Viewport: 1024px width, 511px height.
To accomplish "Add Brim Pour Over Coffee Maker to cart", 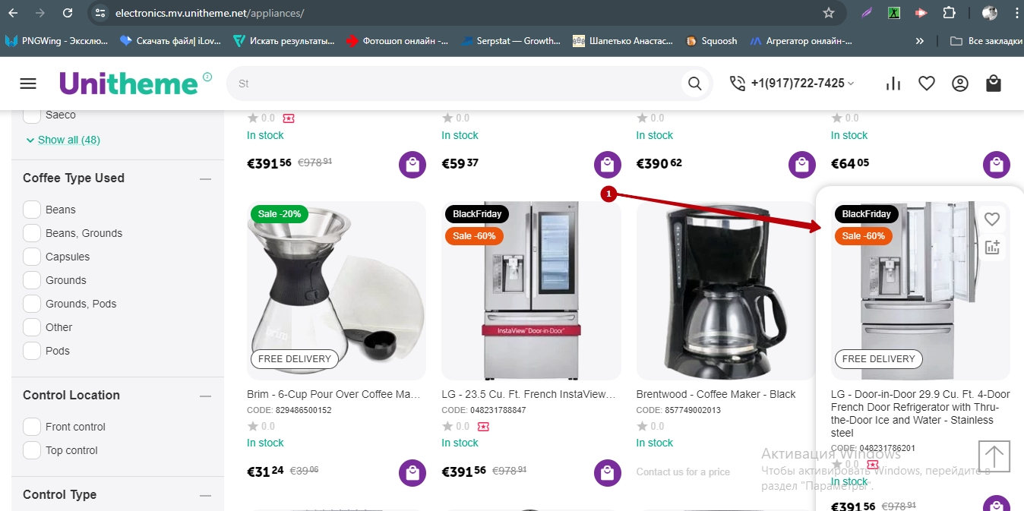I will coord(412,473).
